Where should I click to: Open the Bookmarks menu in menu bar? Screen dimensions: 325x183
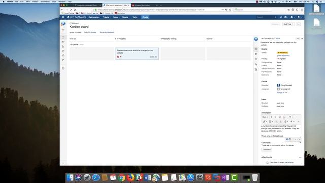click(45, 1)
